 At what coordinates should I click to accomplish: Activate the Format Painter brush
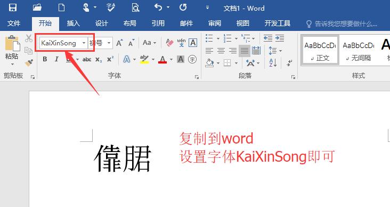tap(29, 63)
